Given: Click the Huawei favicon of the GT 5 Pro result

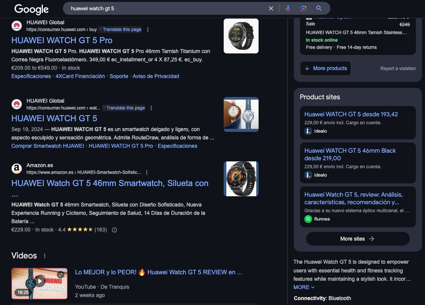Looking at the screenshot, I should coord(17,26).
